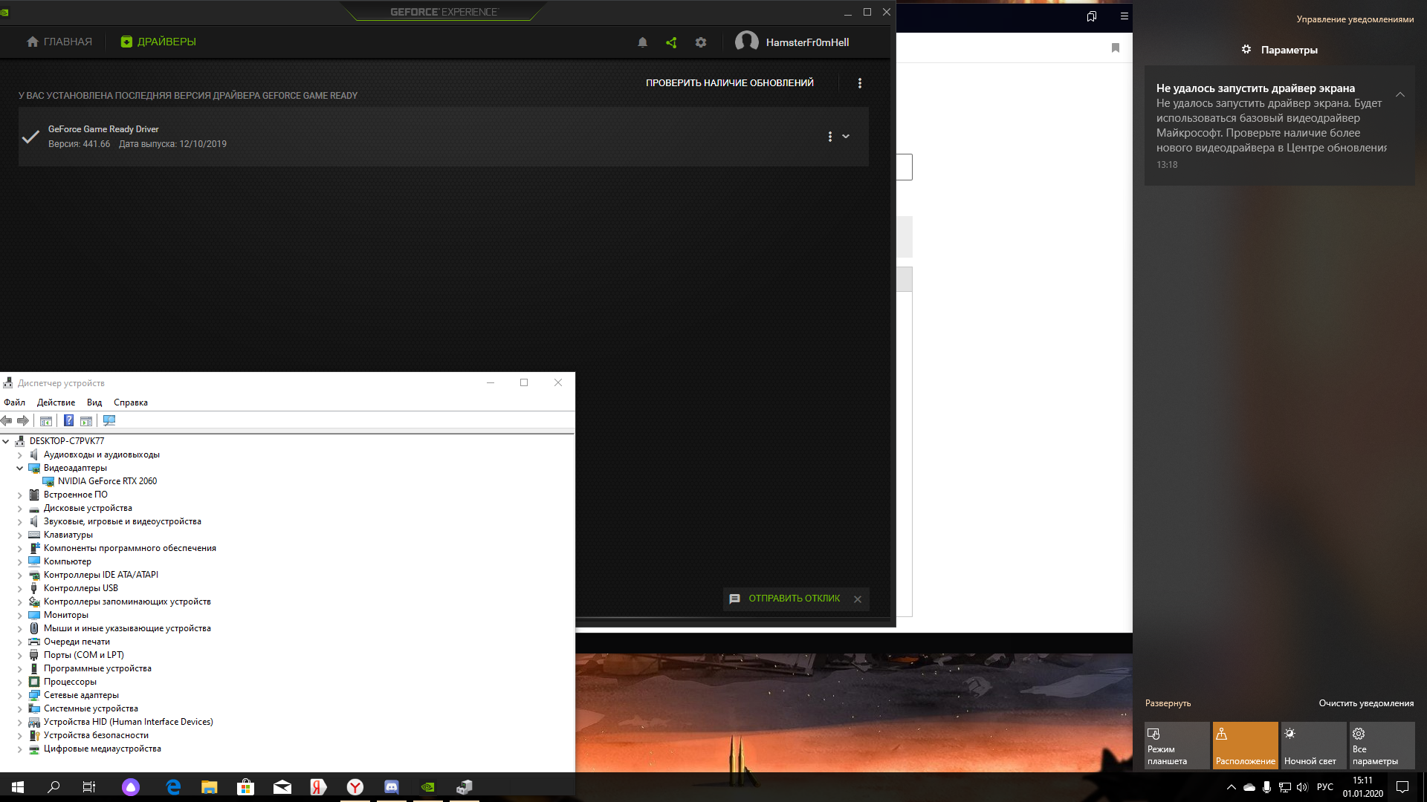Click Back arrow in Device Manager toolbar

tap(7, 421)
